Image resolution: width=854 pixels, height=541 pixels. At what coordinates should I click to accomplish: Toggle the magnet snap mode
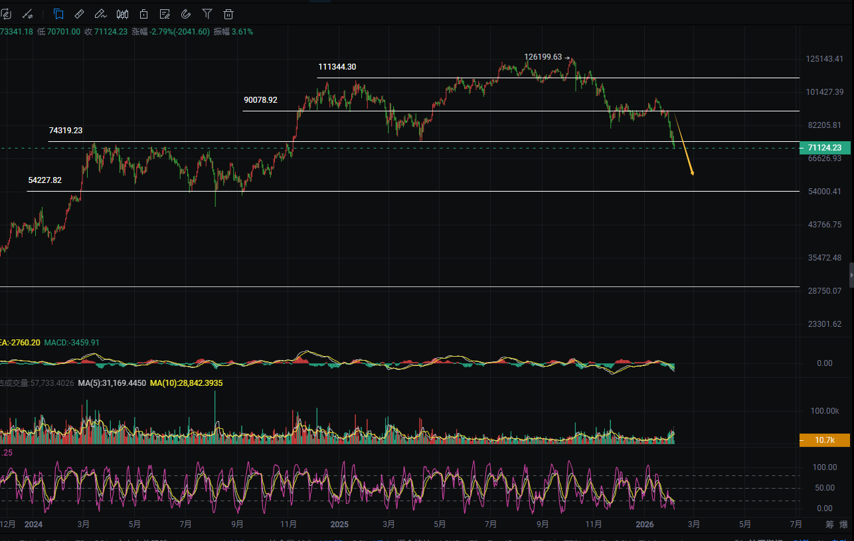tap(186, 13)
